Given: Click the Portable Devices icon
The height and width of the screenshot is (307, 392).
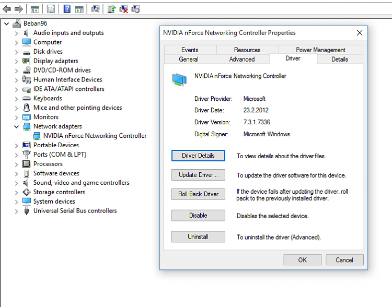Looking at the screenshot, I should click(27, 145).
